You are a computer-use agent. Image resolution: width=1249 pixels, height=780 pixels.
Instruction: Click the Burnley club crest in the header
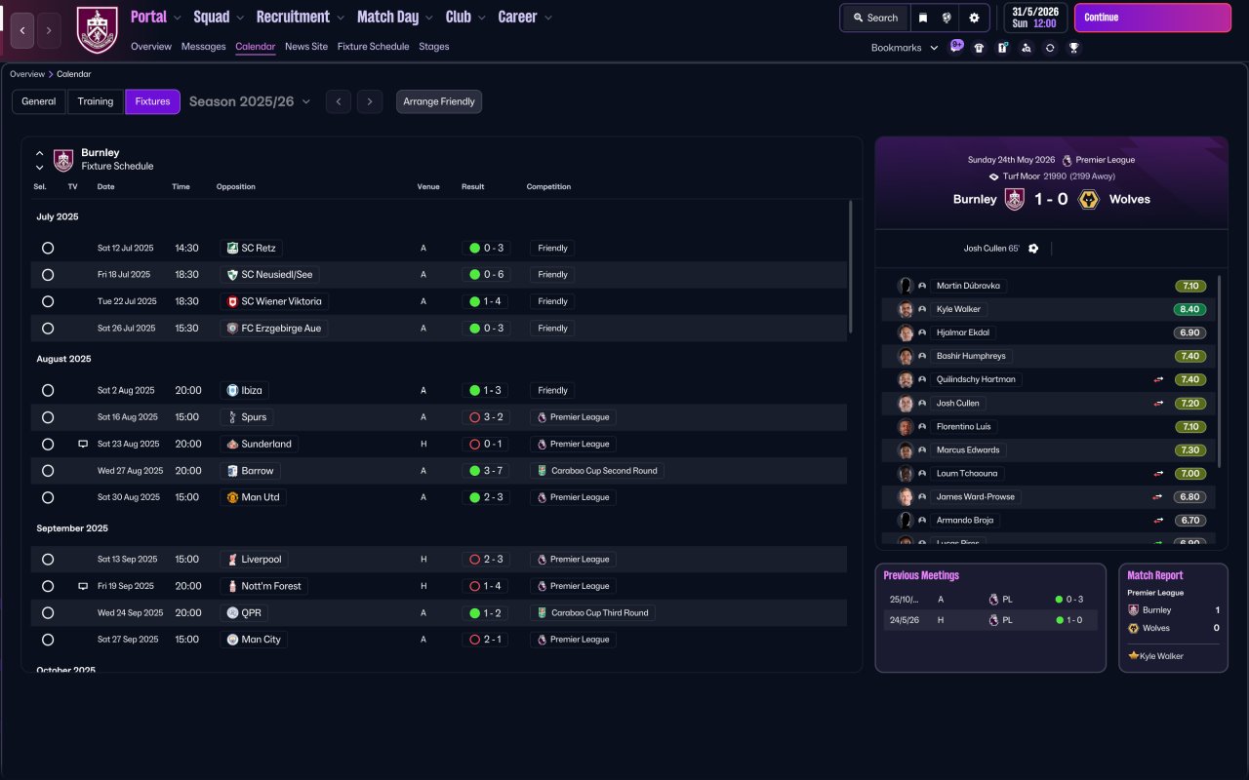click(97, 30)
